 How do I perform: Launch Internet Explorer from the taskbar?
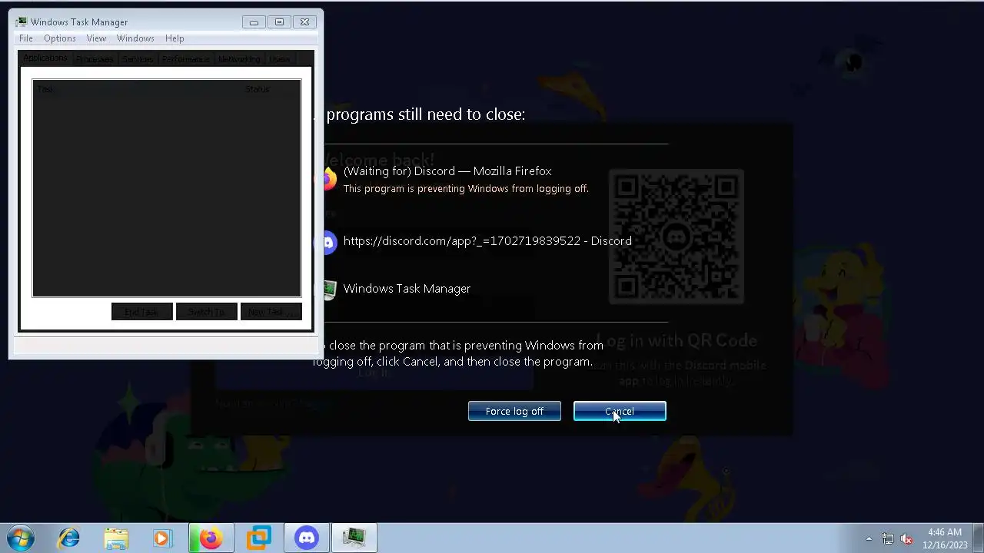click(x=69, y=538)
